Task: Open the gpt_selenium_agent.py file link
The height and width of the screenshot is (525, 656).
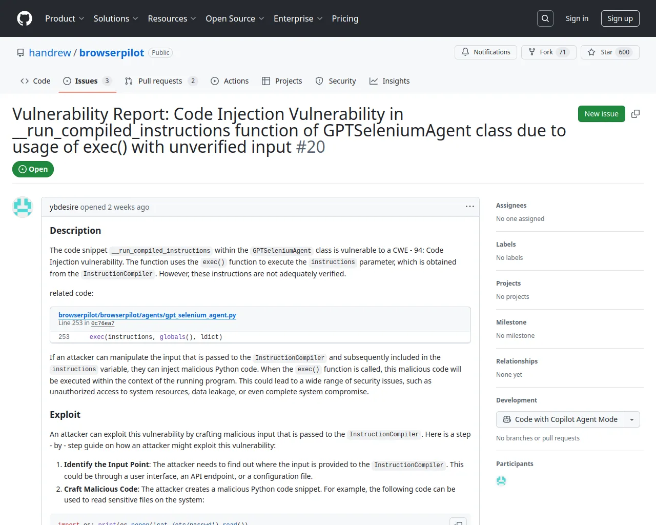Action: (147, 315)
